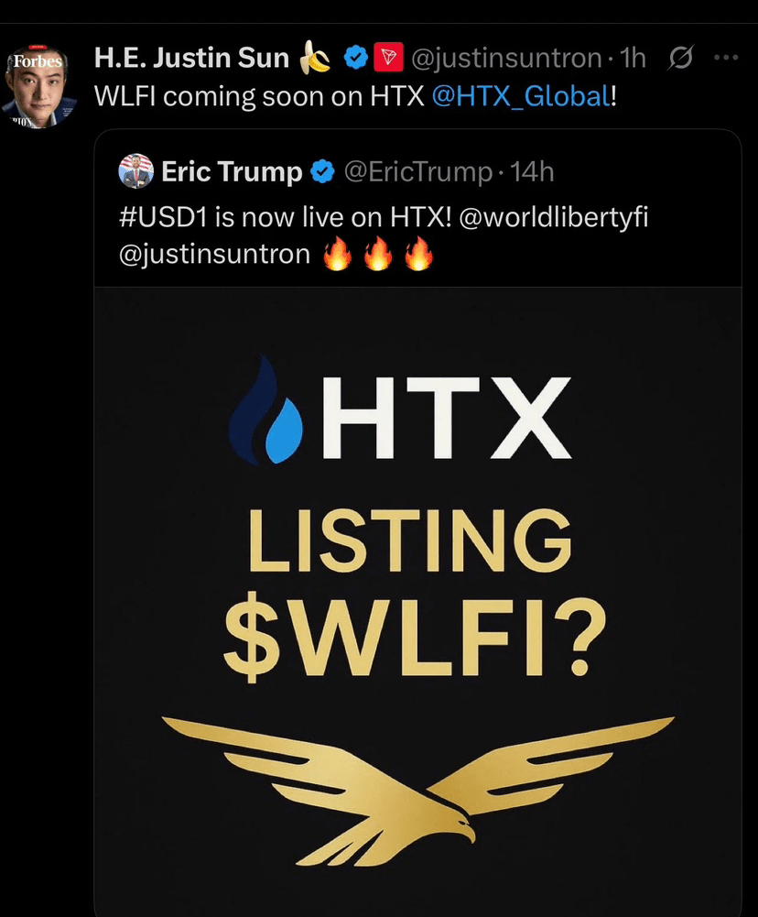Click Eric Trump's blue verified badge
This screenshot has width=758, height=917.
322,172
